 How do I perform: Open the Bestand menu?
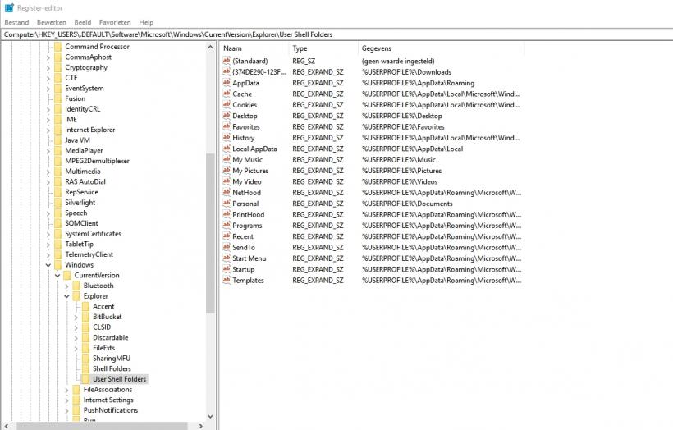click(16, 22)
